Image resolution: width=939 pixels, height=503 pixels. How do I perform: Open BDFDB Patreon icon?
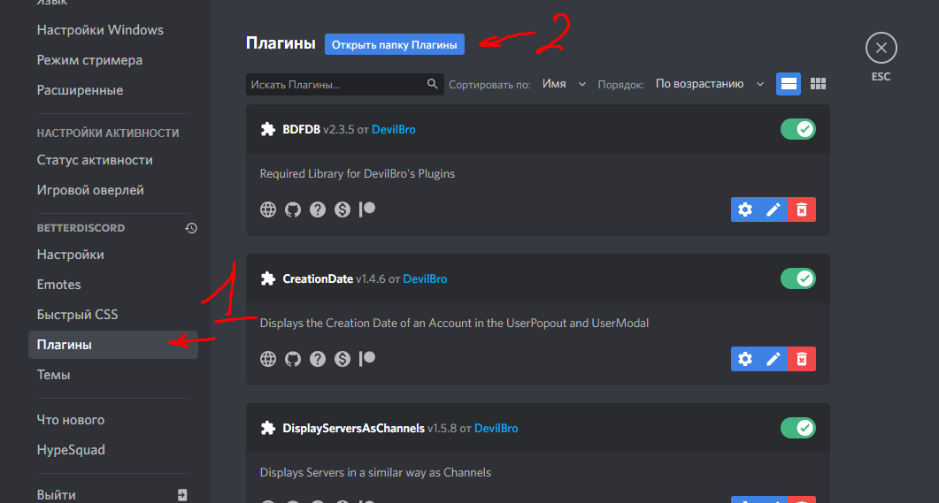[367, 210]
